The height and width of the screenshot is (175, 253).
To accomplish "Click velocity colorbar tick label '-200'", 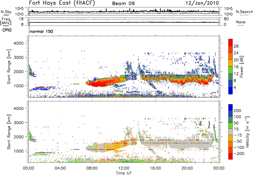I will (239, 154).
